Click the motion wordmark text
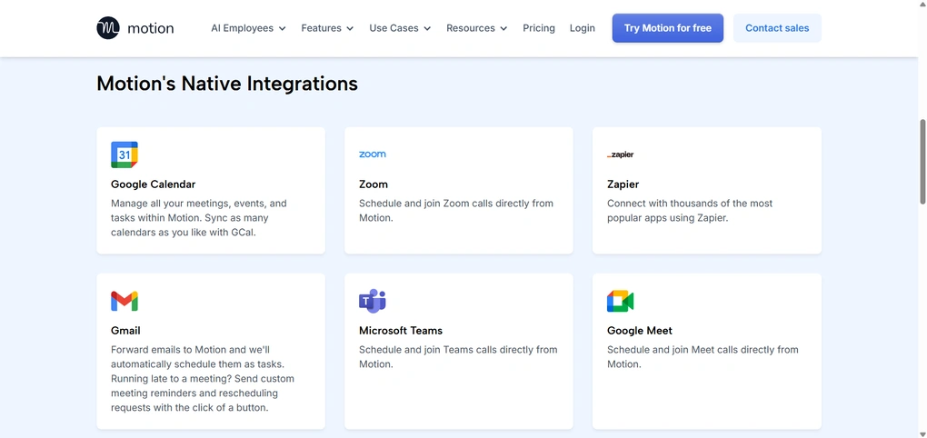 (151, 28)
